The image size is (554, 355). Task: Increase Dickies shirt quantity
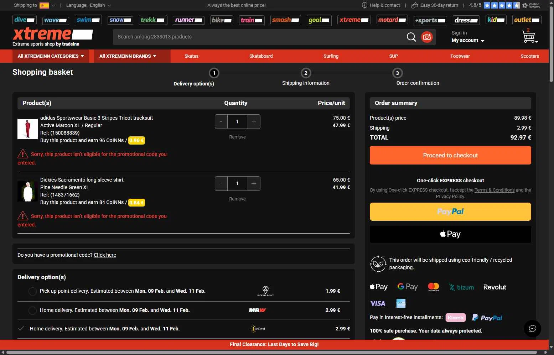(254, 183)
